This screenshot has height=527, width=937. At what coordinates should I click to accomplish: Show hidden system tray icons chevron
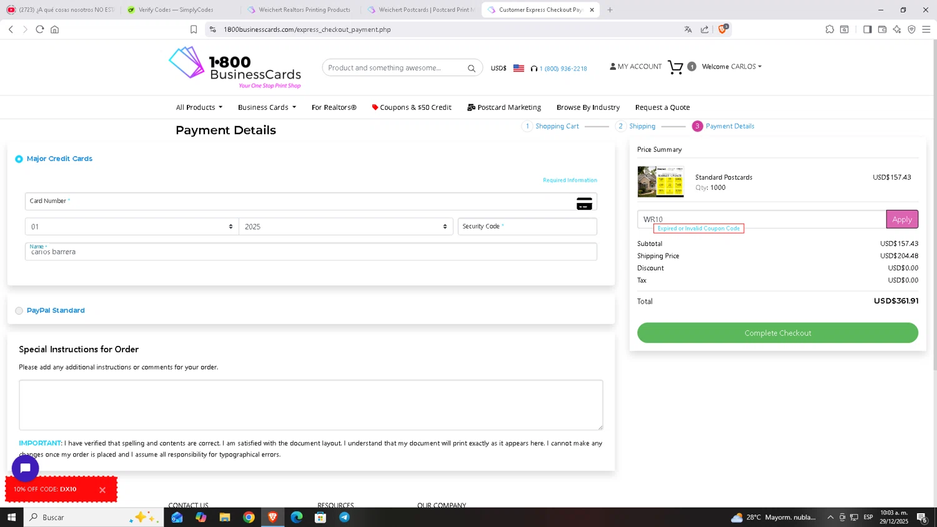pos(830,517)
